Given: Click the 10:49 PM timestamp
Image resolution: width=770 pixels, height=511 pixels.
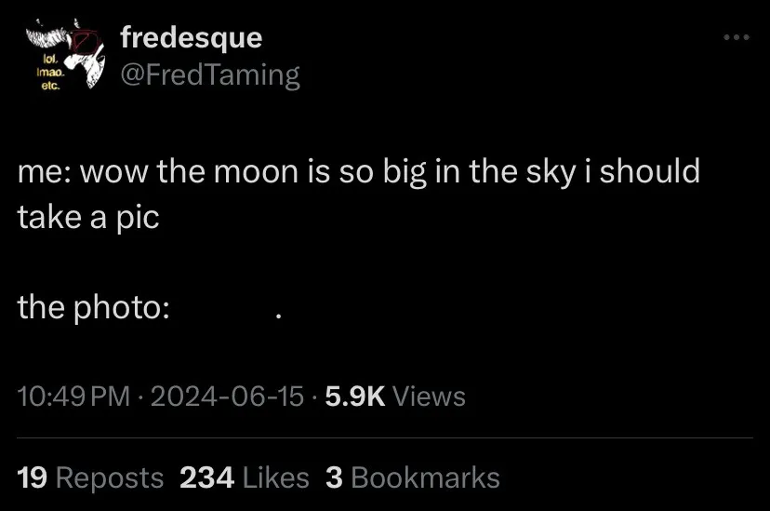Looking at the screenshot, I should point(74,397).
